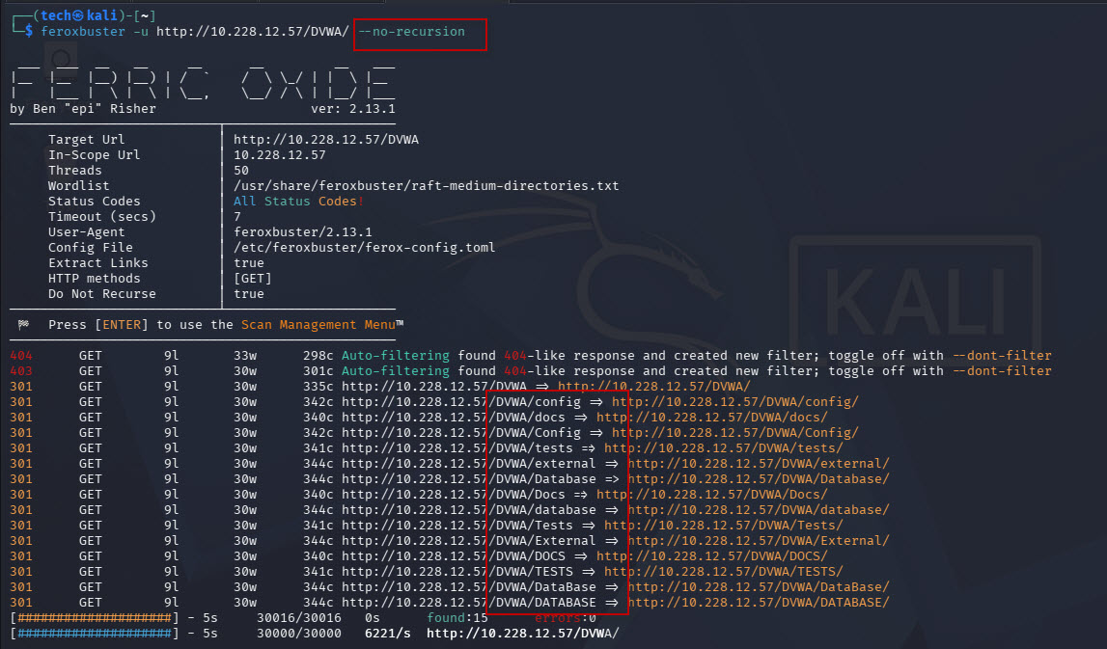Click the config file path ferox-config.toml
Image resolution: width=1107 pixels, height=649 pixels.
[x=364, y=248]
